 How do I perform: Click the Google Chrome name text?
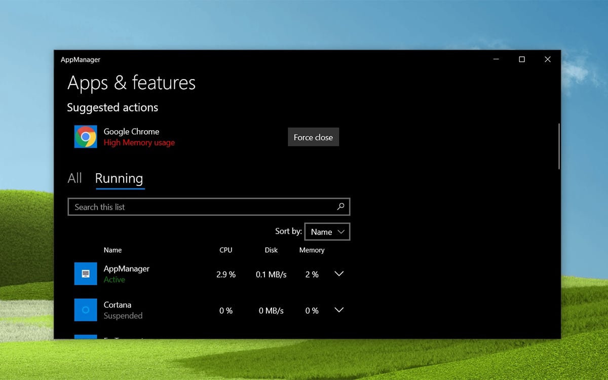pyautogui.click(x=131, y=131)
